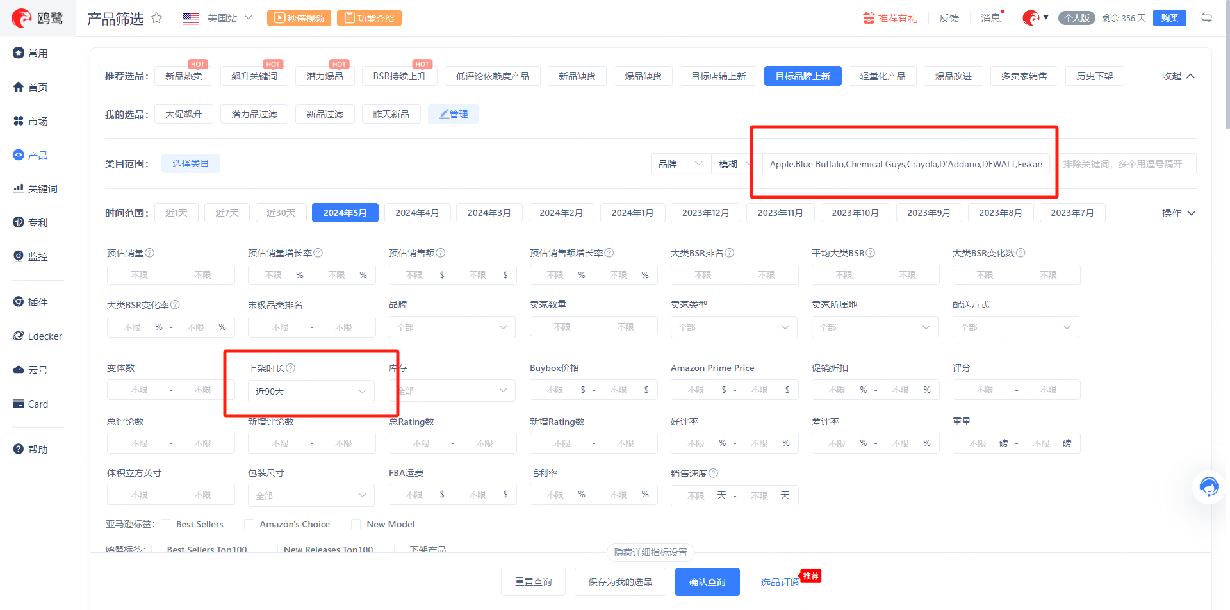The width and height of the screenshot is (1230, 610).
Task: Click the 确认查询 button
Action: pos(707,582)
